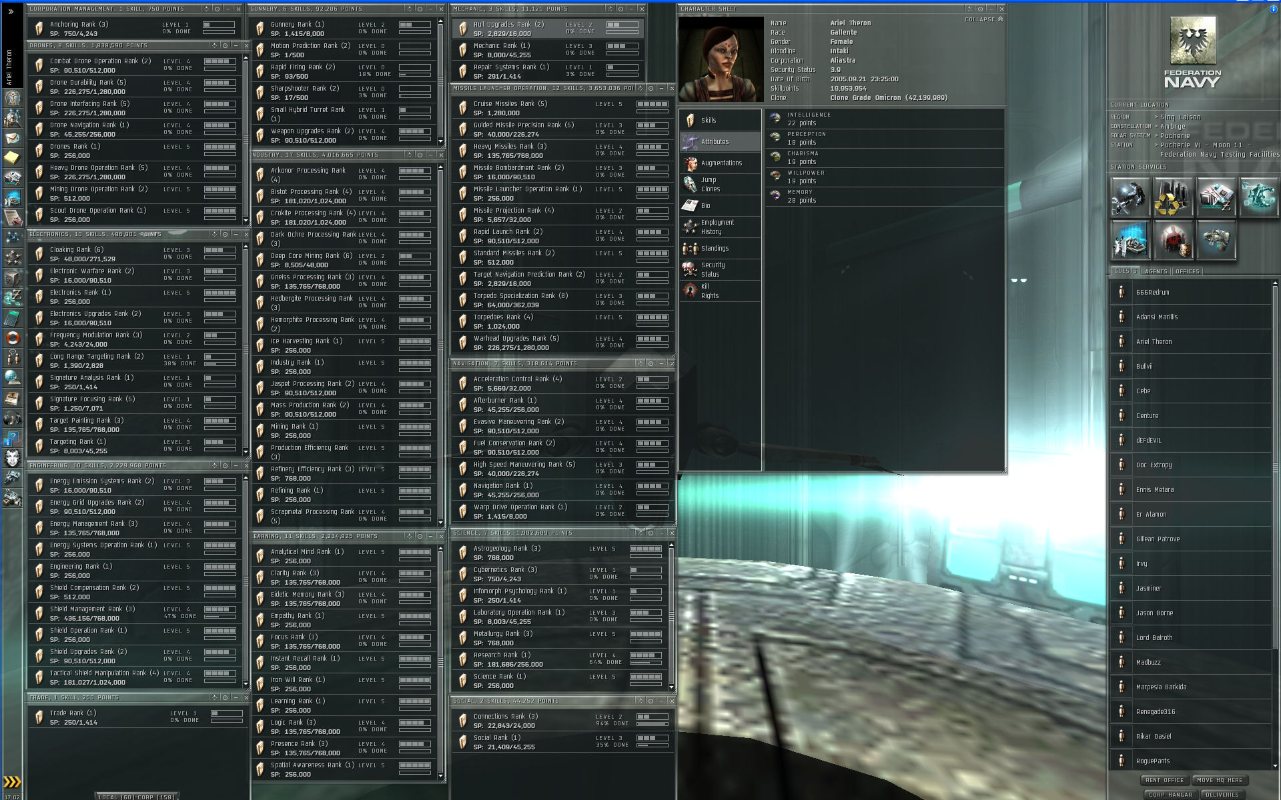The width and height of the screenshot is (1281, 800).
Task: Switch to the Offices tab
Action: pyautogui.click(x=1187, y=271)
